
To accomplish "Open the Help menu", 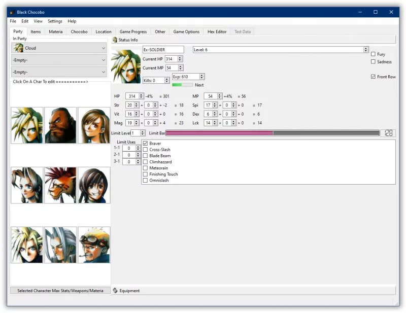I will coord(72,21).
